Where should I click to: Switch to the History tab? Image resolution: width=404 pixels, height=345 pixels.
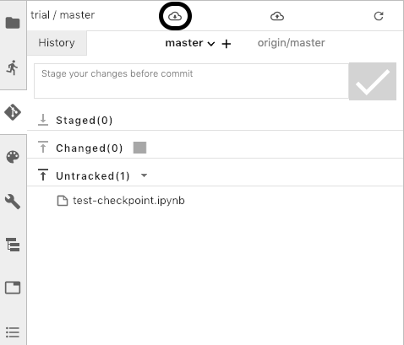coord(57,43)
